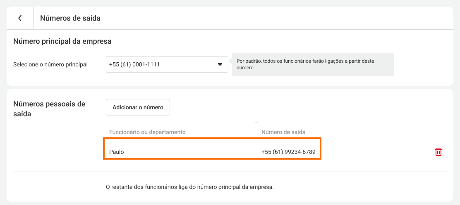Select the Paulo employee name in table

[117, 152]
